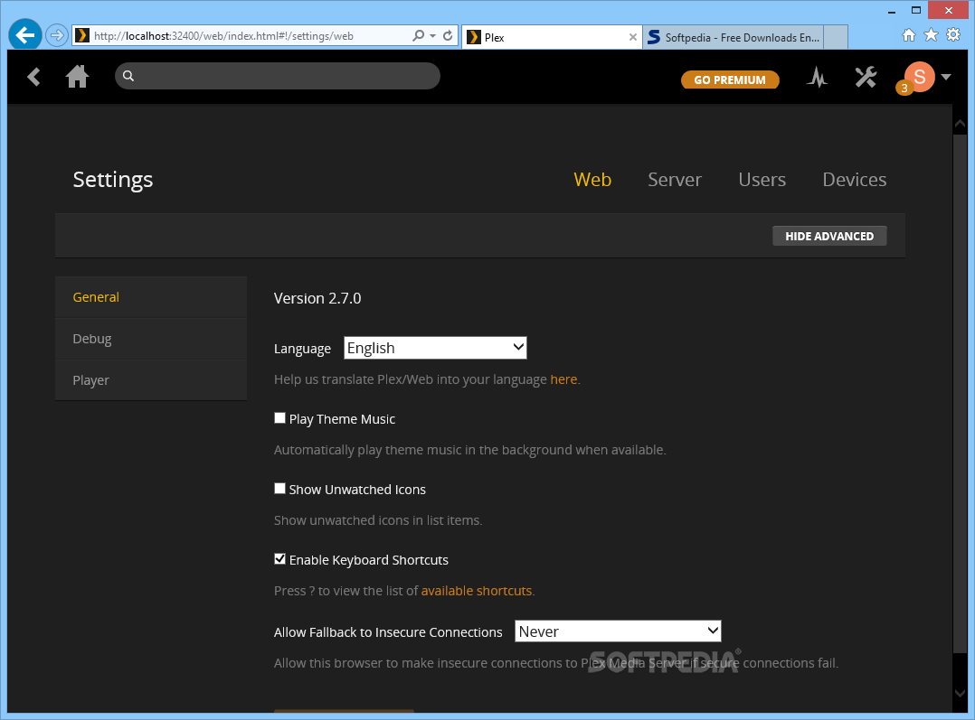The image size is (975, 720).
Task: Click the page scrollbar down arrow
Action: [x=960, y=693]
